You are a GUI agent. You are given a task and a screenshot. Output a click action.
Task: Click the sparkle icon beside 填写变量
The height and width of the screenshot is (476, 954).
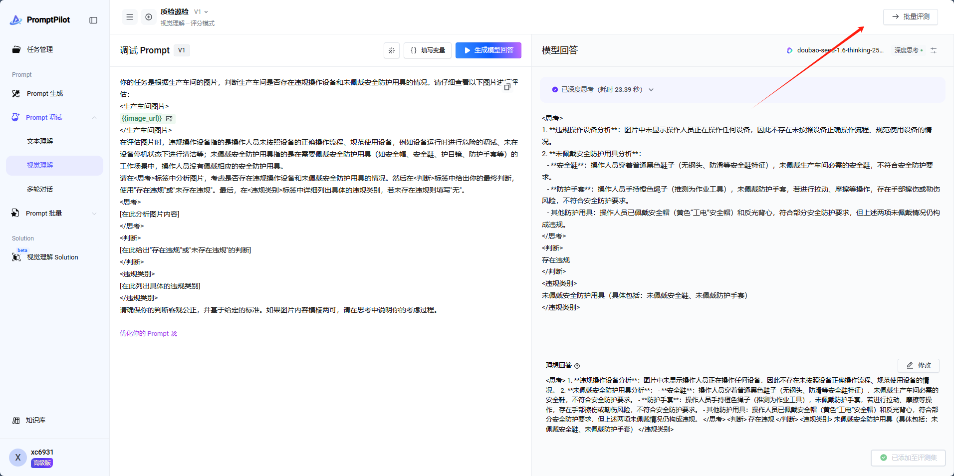click(x=392, y=50)
